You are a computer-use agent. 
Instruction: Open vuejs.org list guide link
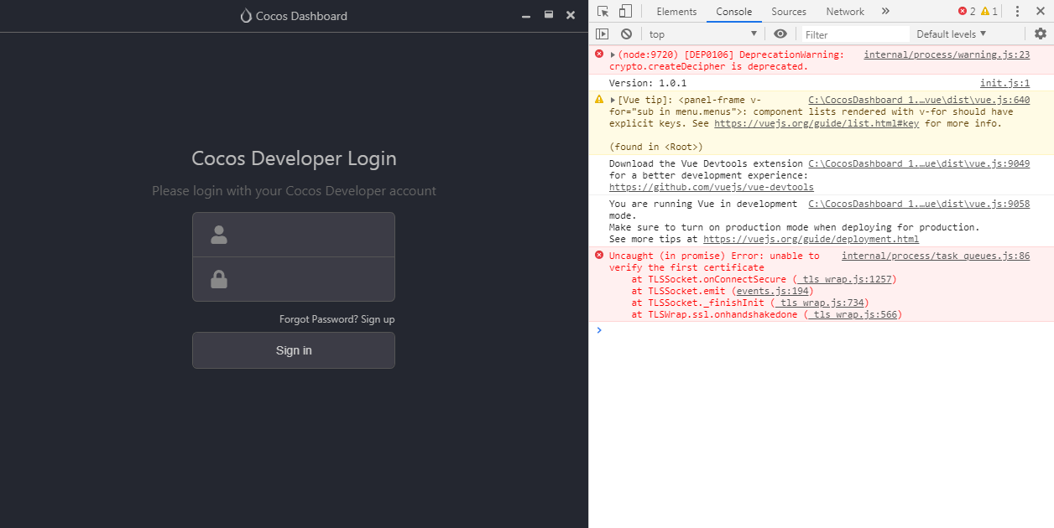point(817,123)
